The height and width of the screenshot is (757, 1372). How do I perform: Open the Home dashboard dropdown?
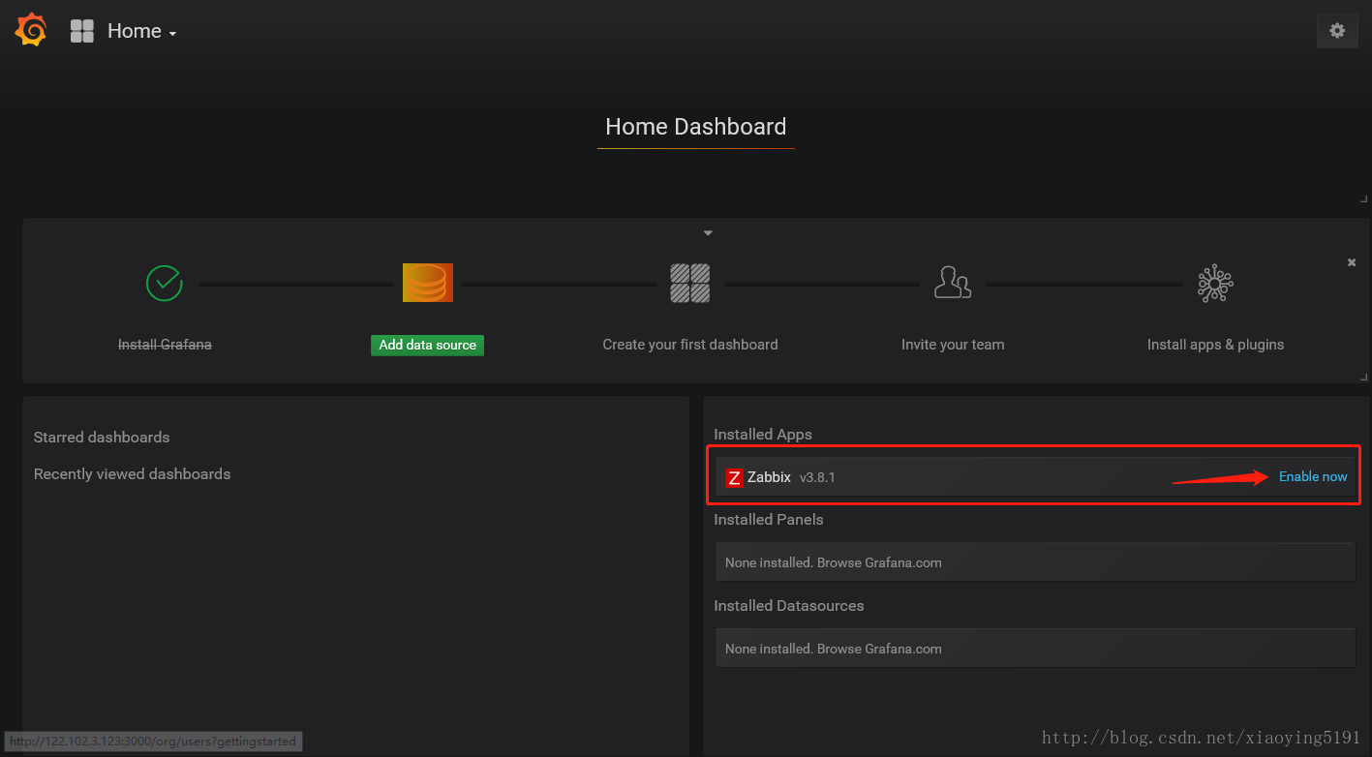pos(141,31)
